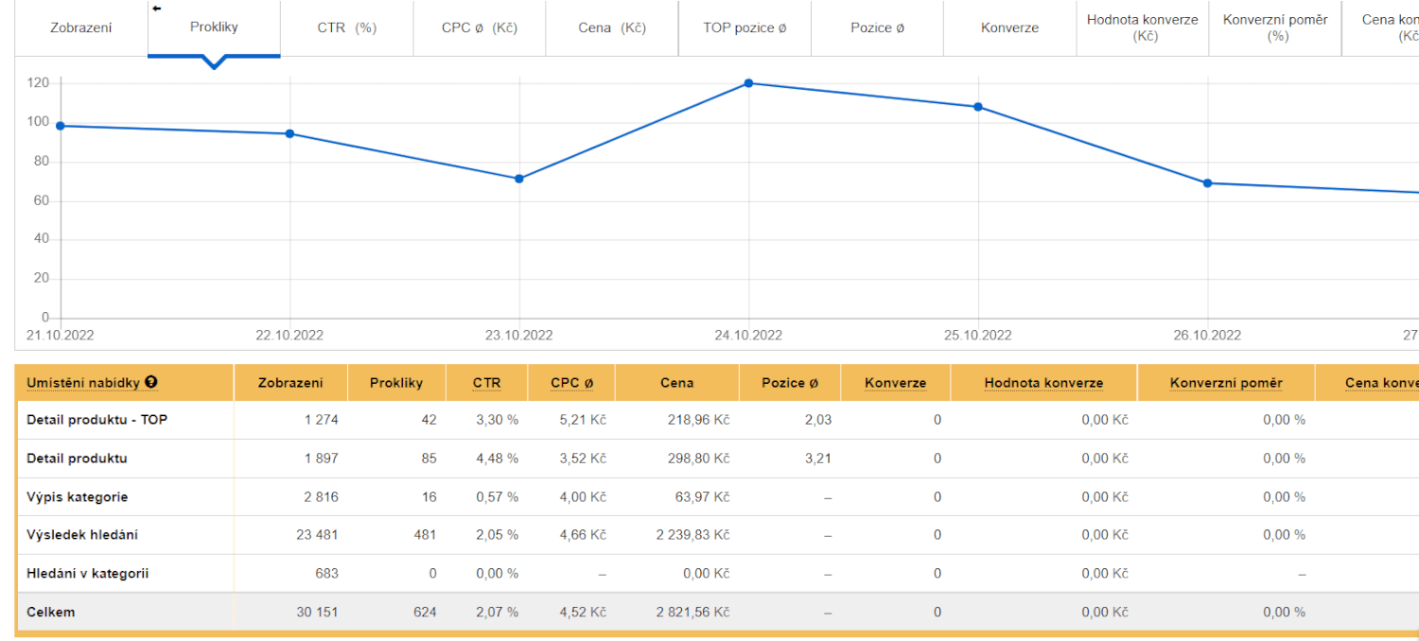This screenshot has width=1419, height=641.
Task: Switch to the Zobrazení chart tab
Action: (x=80, y=28)
